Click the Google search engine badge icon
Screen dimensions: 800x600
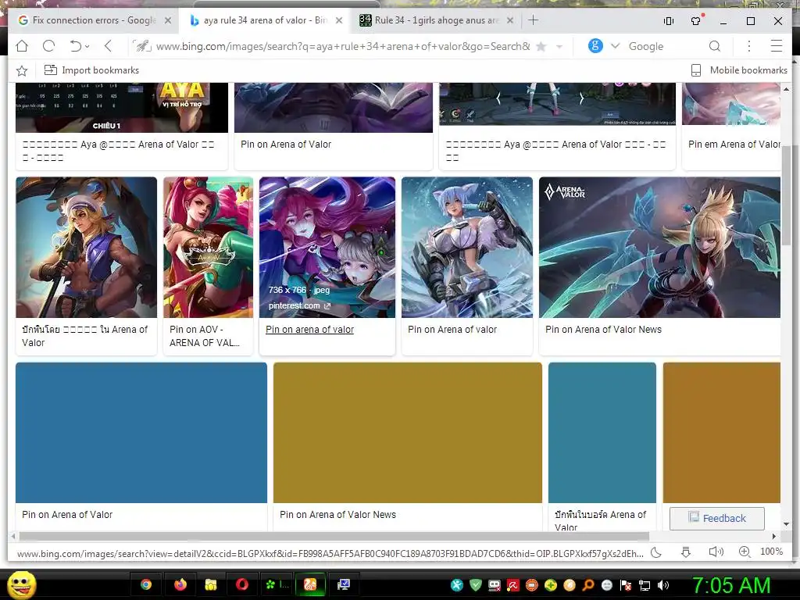click(595, 46)
